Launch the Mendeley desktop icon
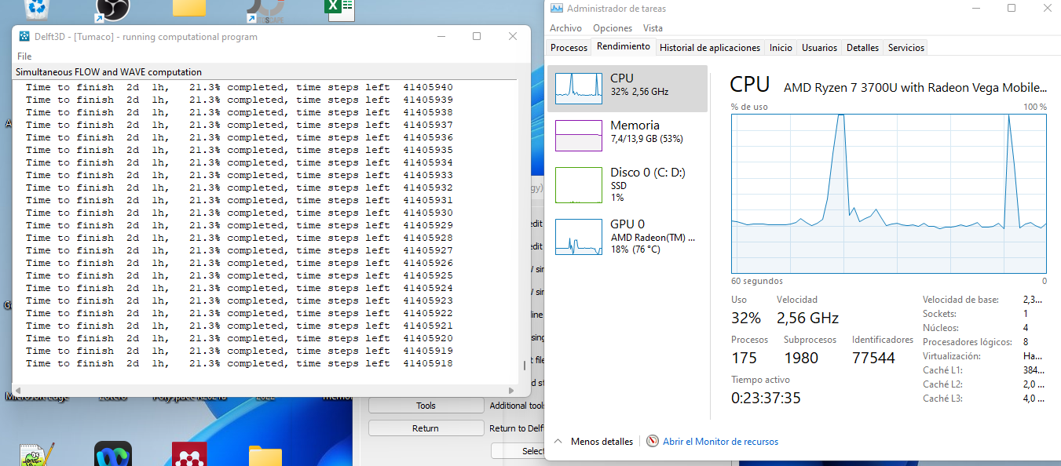The height and width of the screenshot is (466, 1061). click(x=189, y=454)
